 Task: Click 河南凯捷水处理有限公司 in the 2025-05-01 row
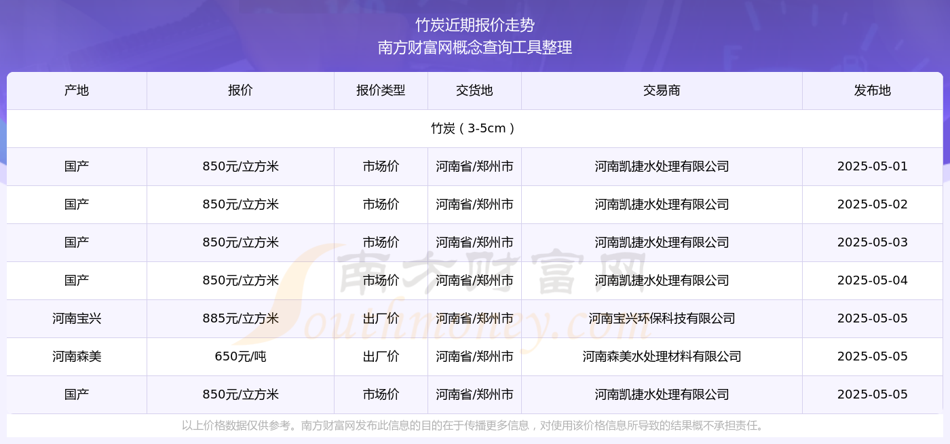pyautogui.click(x=662, y=166)
